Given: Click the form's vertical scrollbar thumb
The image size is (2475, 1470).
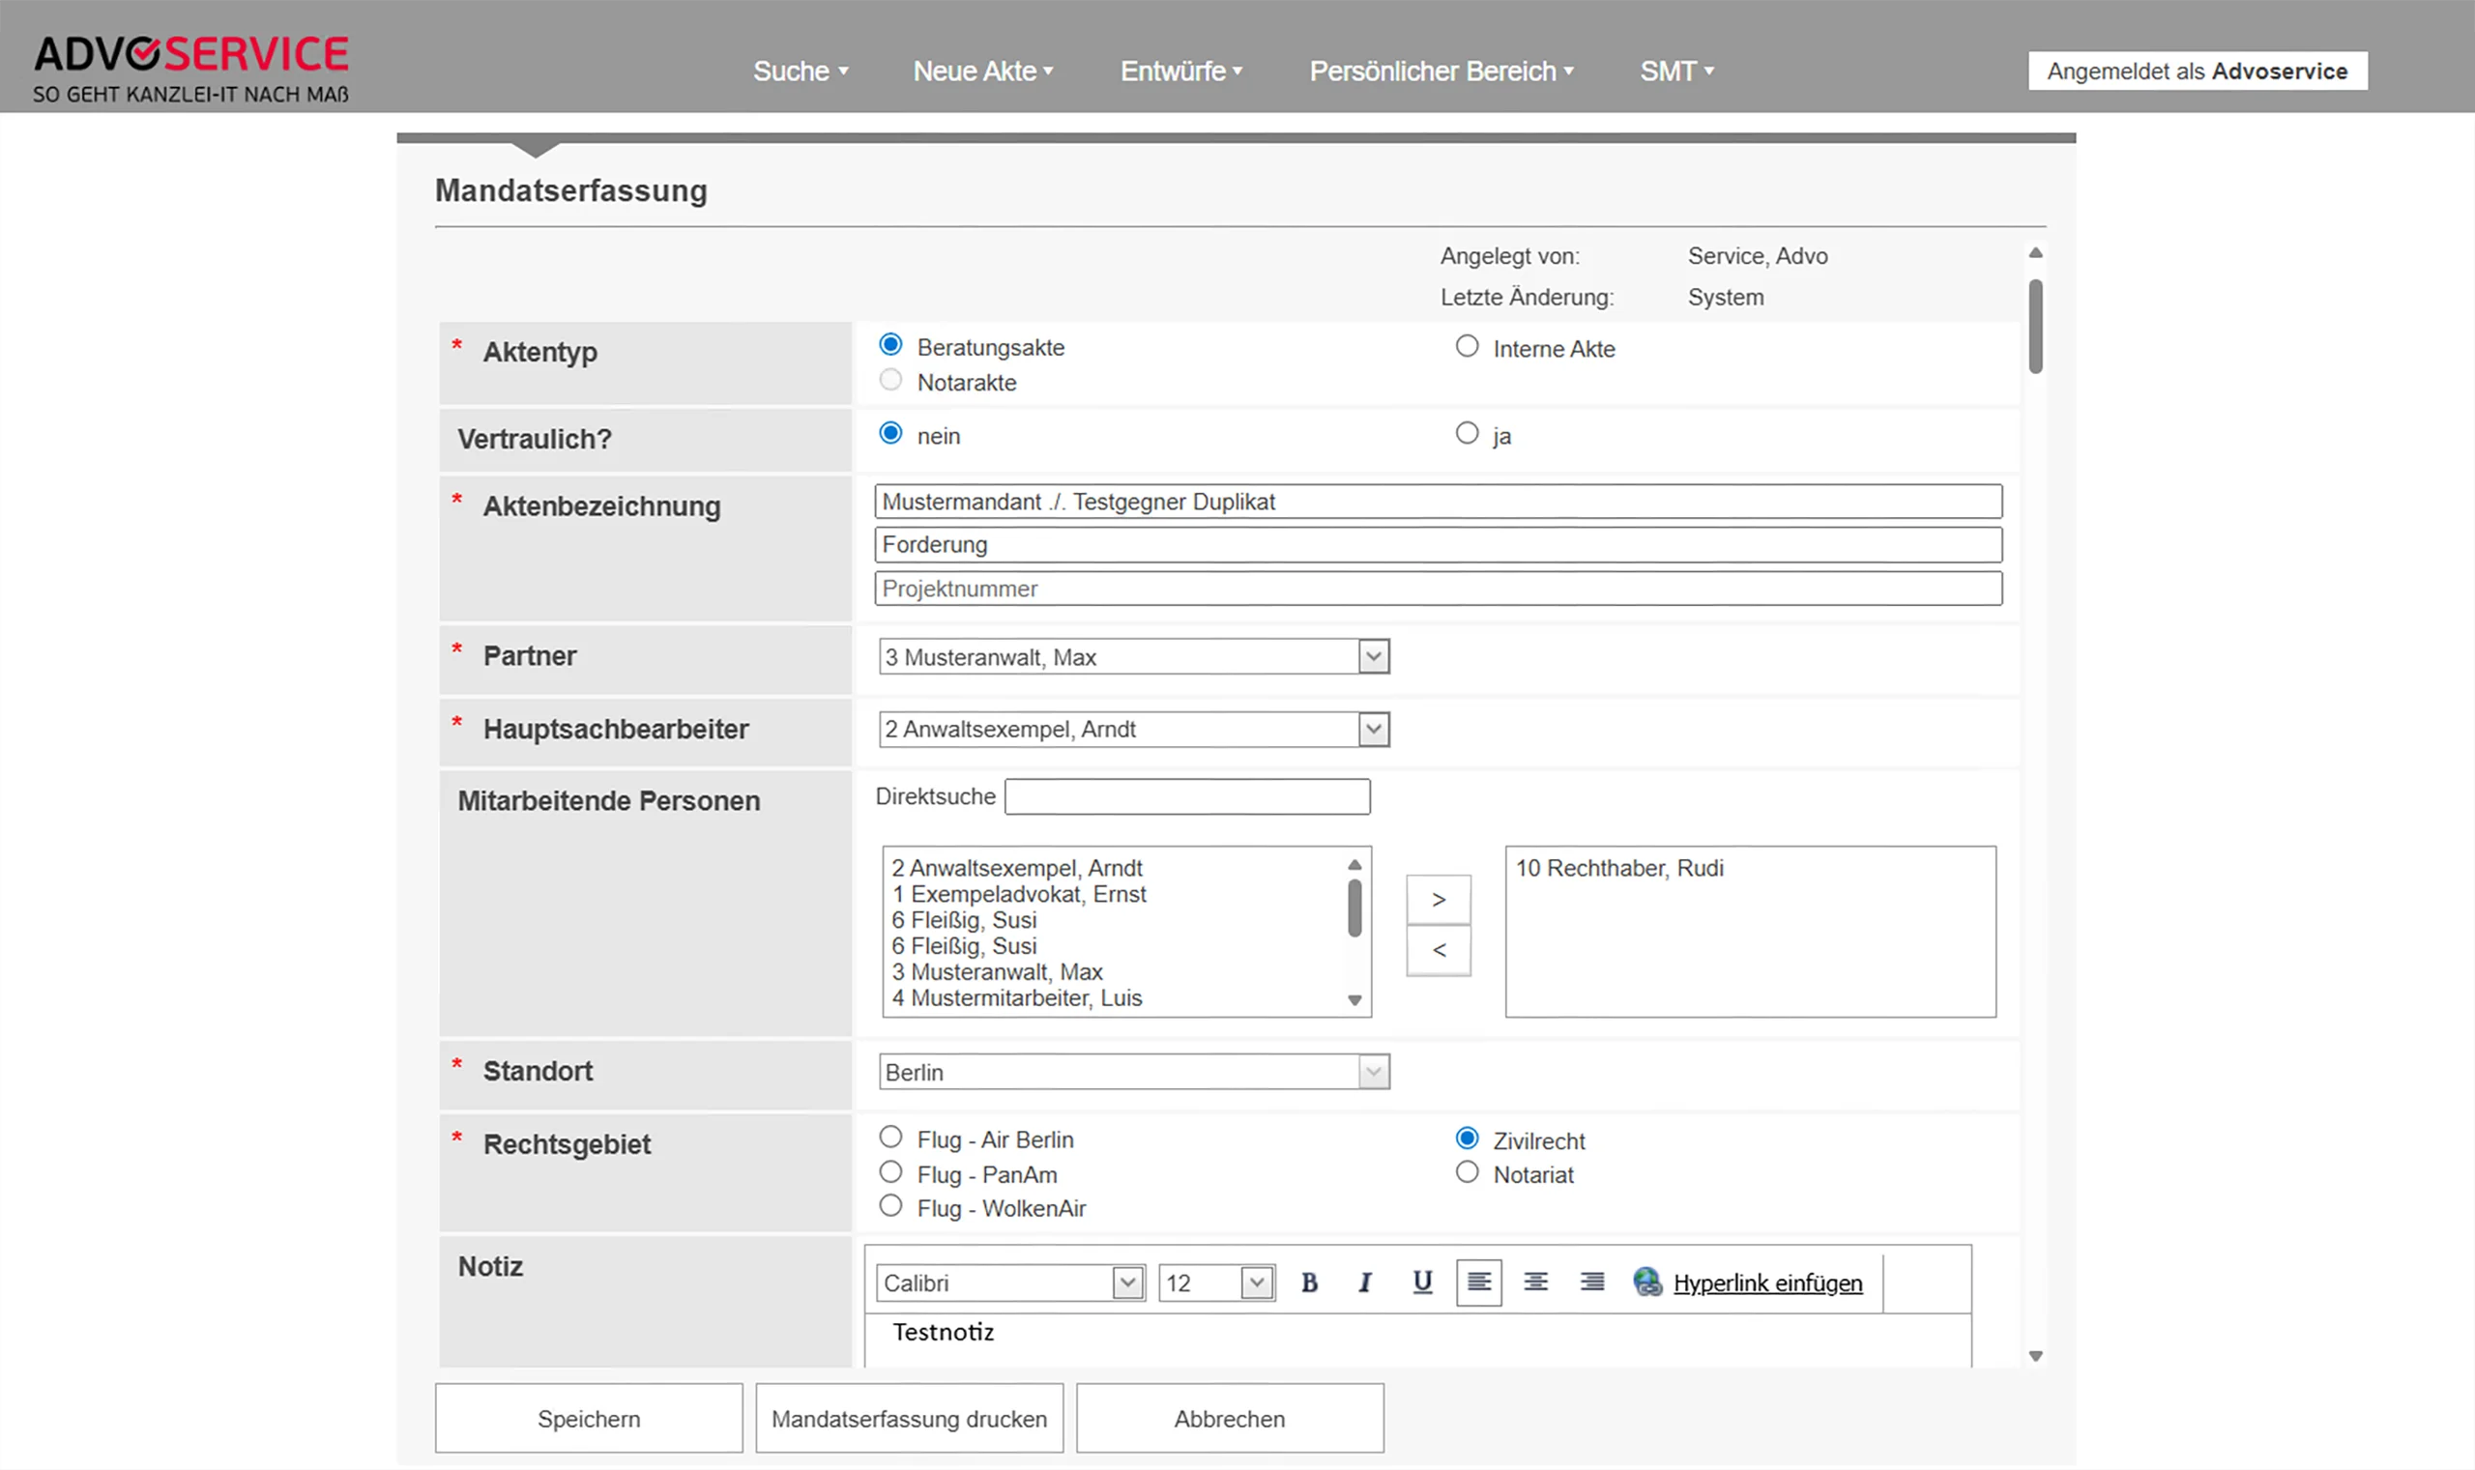Looking at the screenshot, I should tap(2035, 327).
